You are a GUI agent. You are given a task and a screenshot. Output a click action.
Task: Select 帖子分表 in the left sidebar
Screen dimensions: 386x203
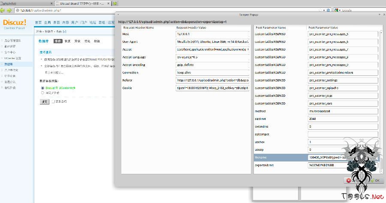10,76
